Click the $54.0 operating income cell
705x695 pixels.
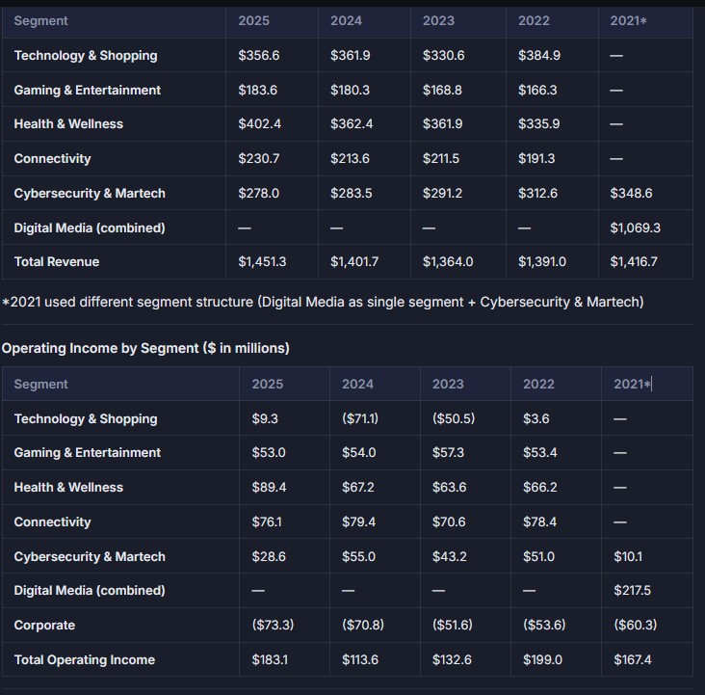pos(359,452)
